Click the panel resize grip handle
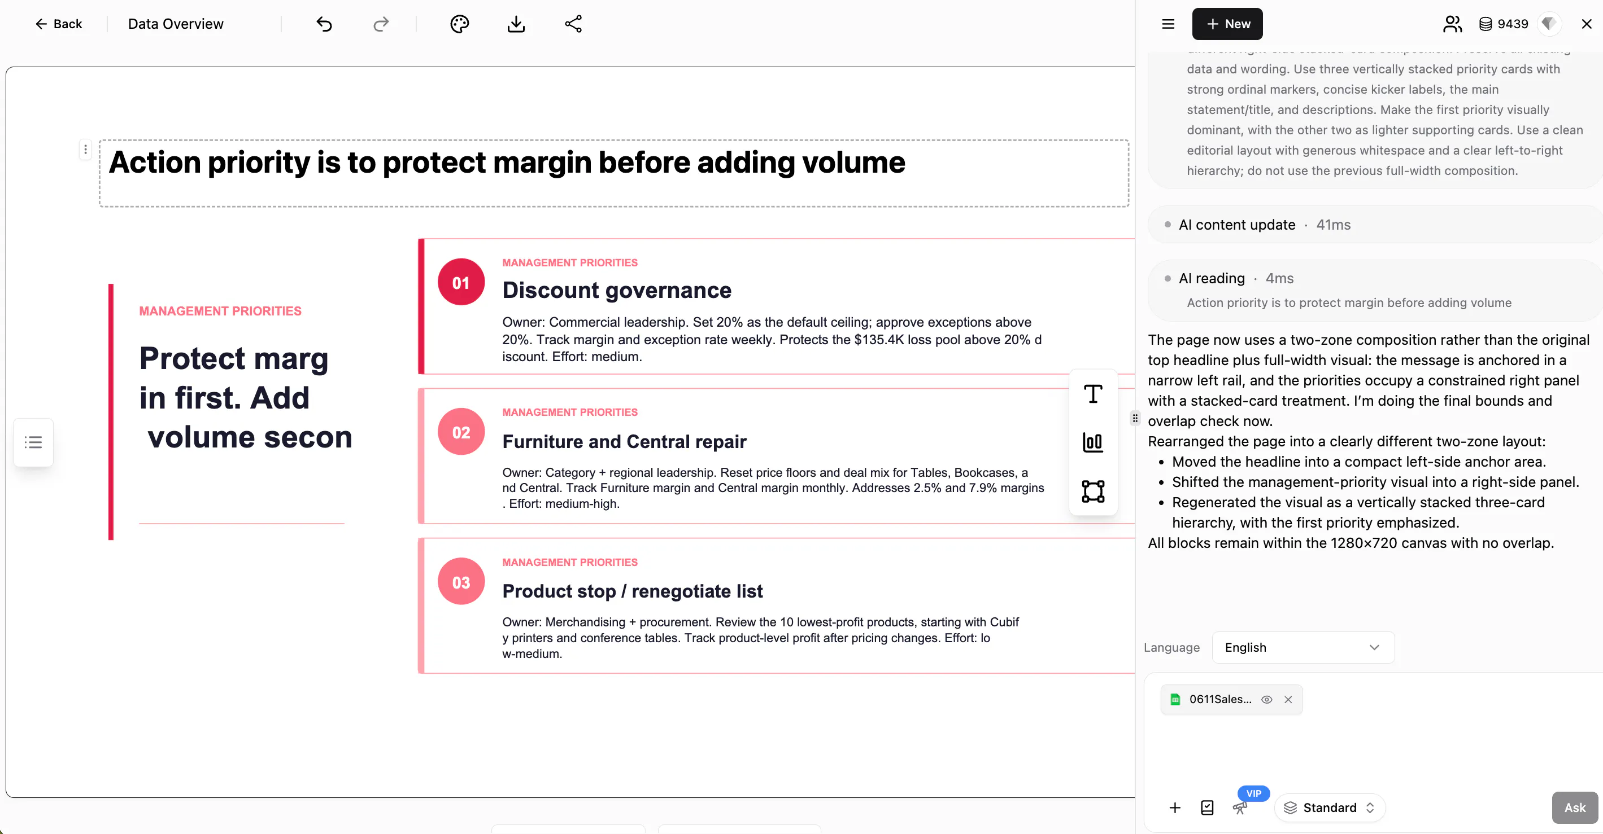 pos(1134,418)
